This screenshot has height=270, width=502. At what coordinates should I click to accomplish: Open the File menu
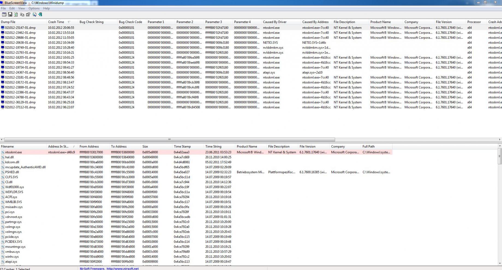[3, 8]
